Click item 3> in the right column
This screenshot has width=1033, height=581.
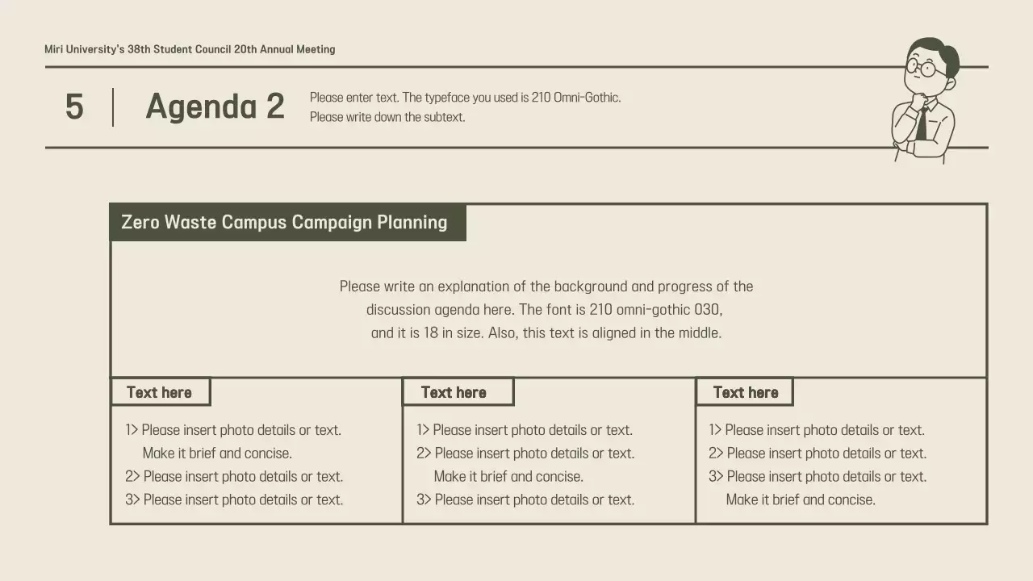pyautogui.click(x=818, y=477)
